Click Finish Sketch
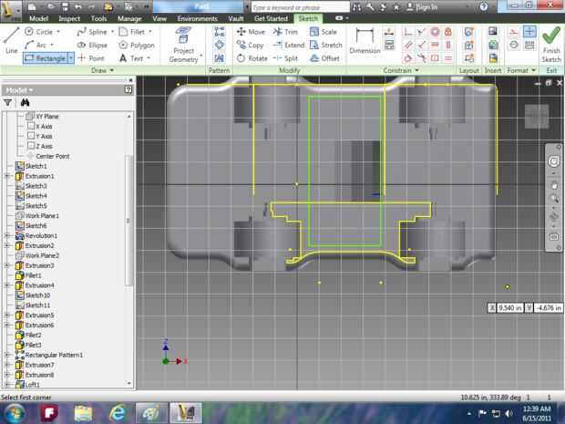The image size is (565, 424). point(551,45)
